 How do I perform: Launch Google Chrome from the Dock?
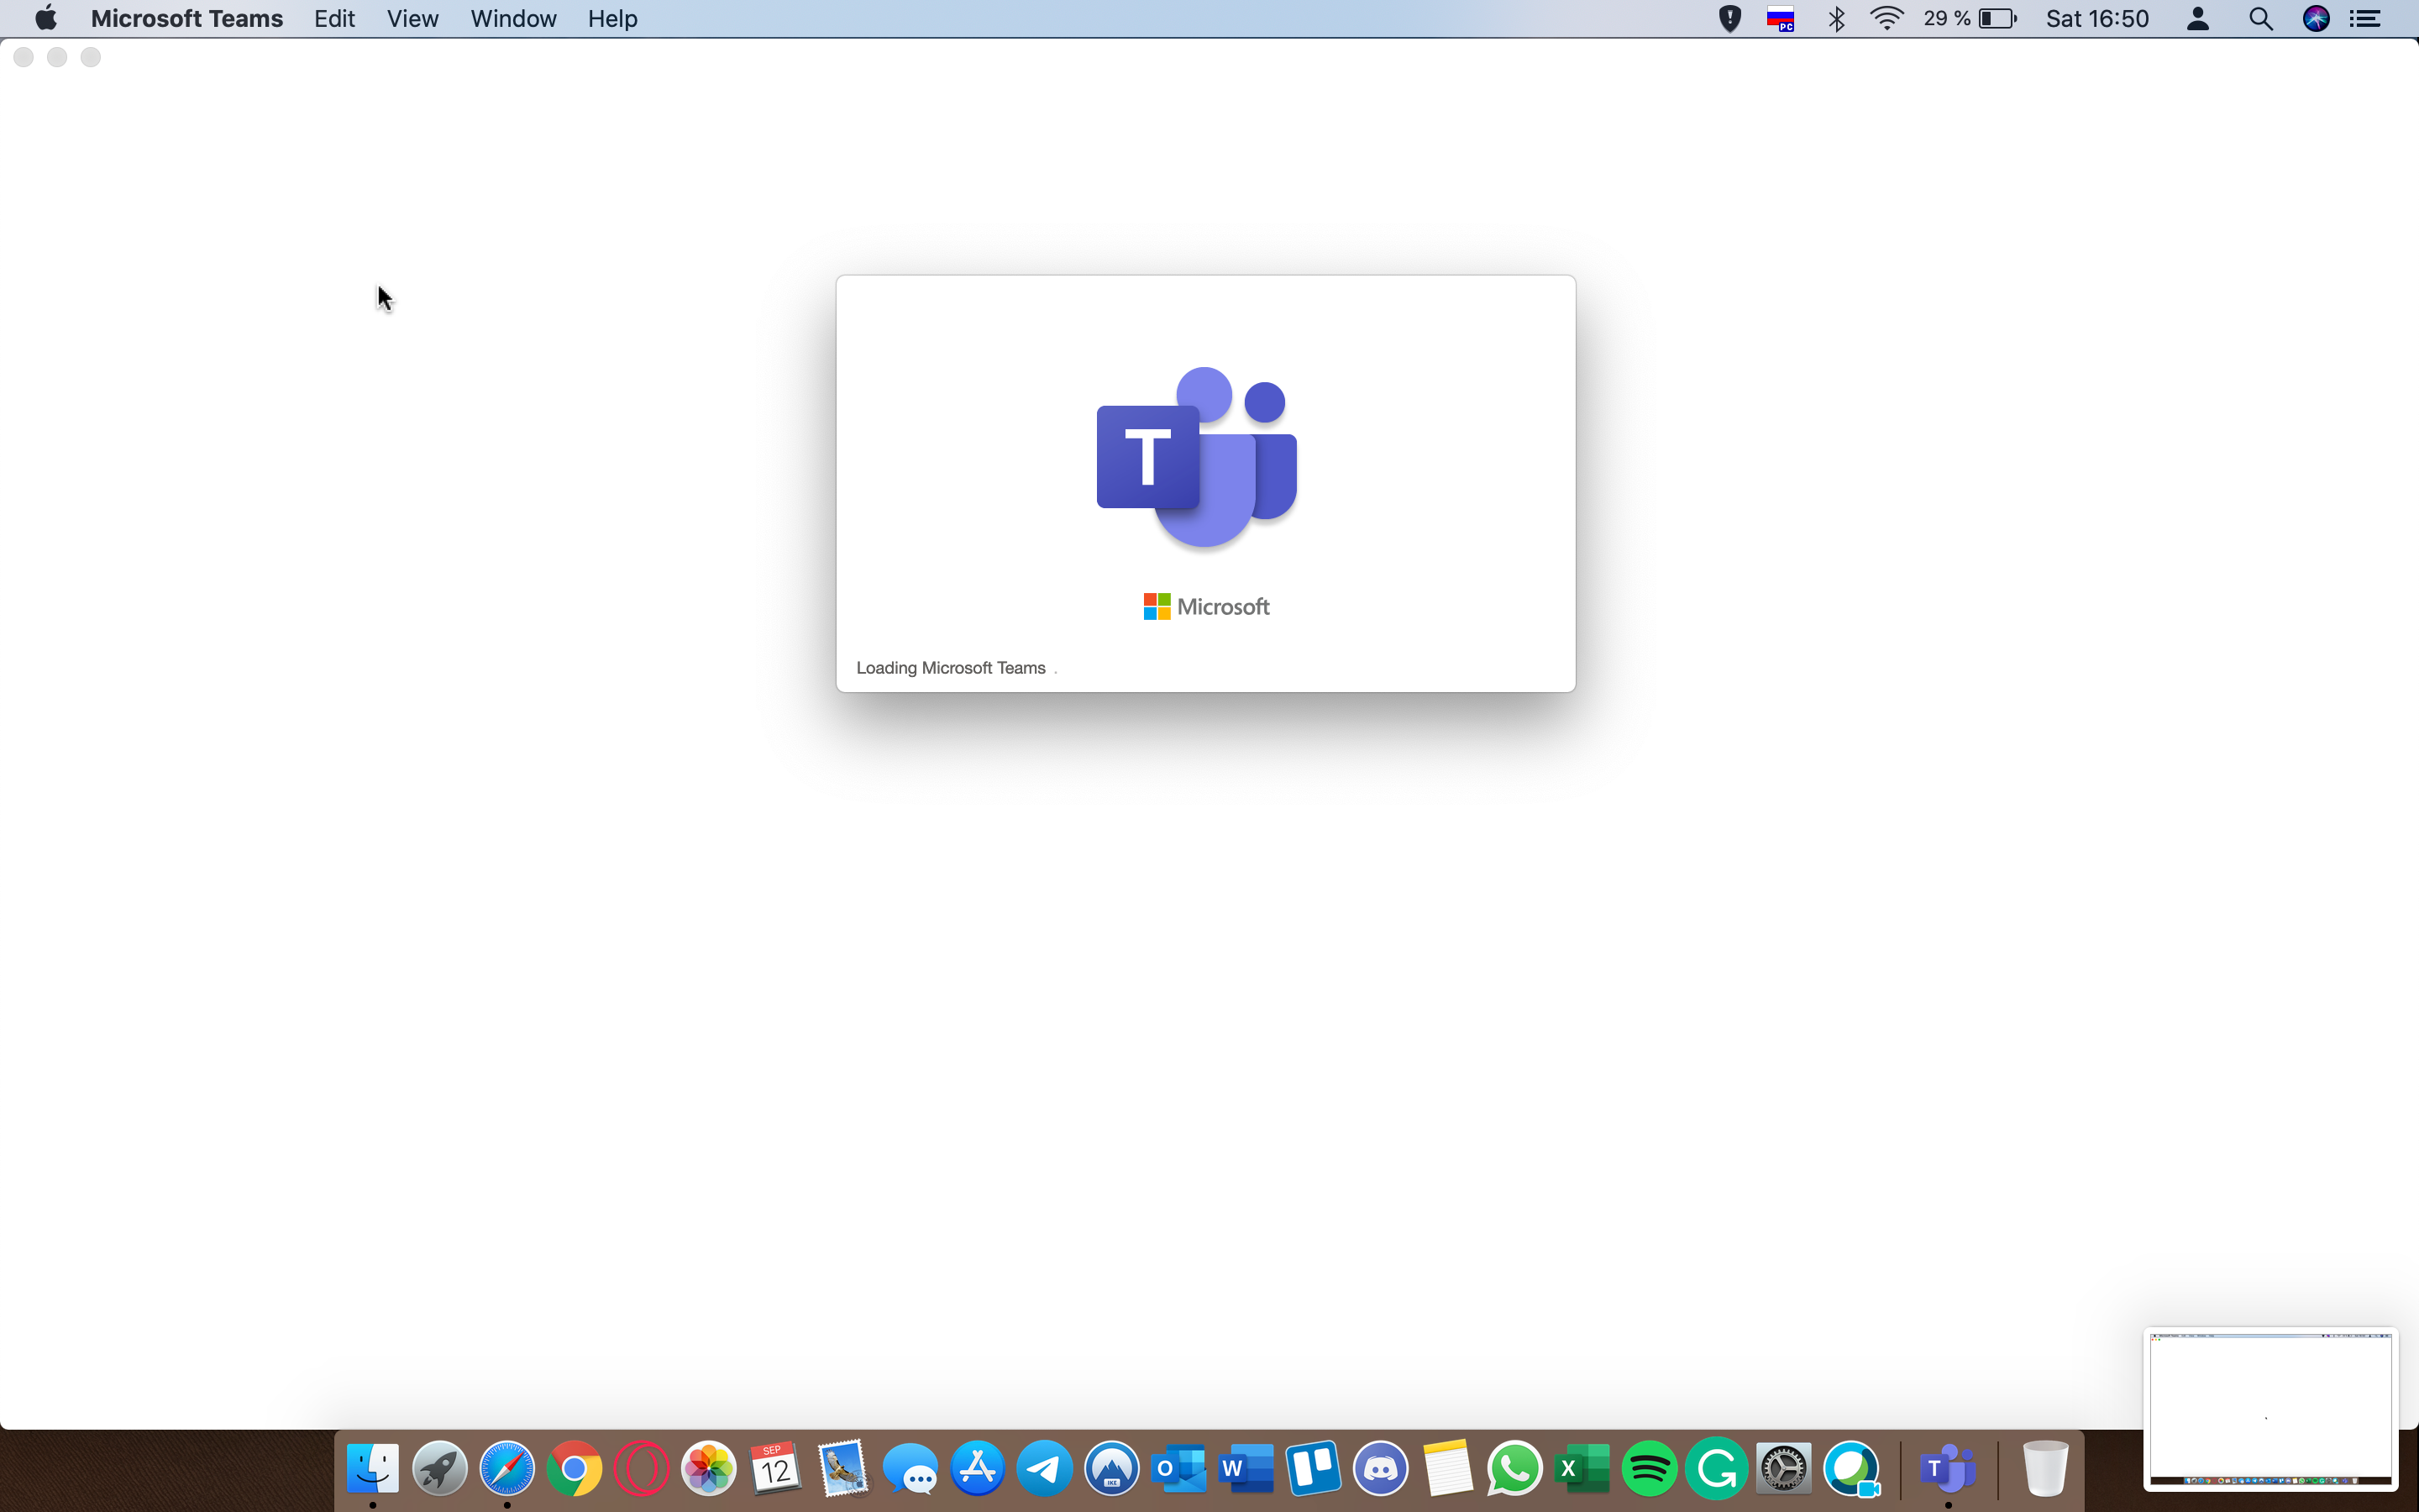[574, 1468]
